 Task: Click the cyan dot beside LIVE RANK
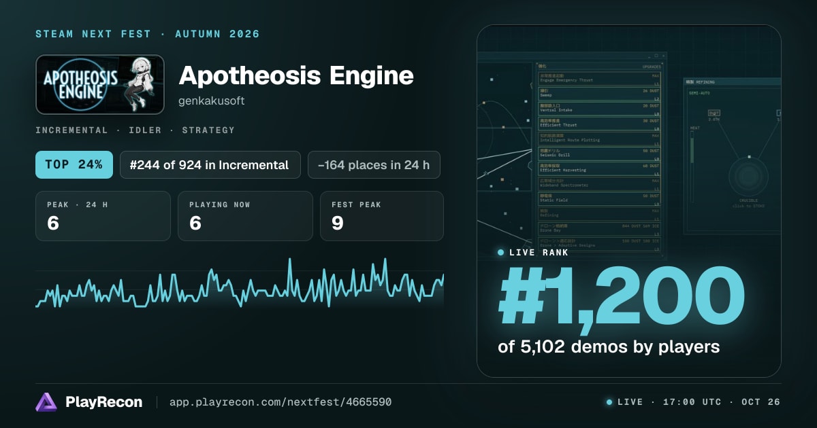501,253
